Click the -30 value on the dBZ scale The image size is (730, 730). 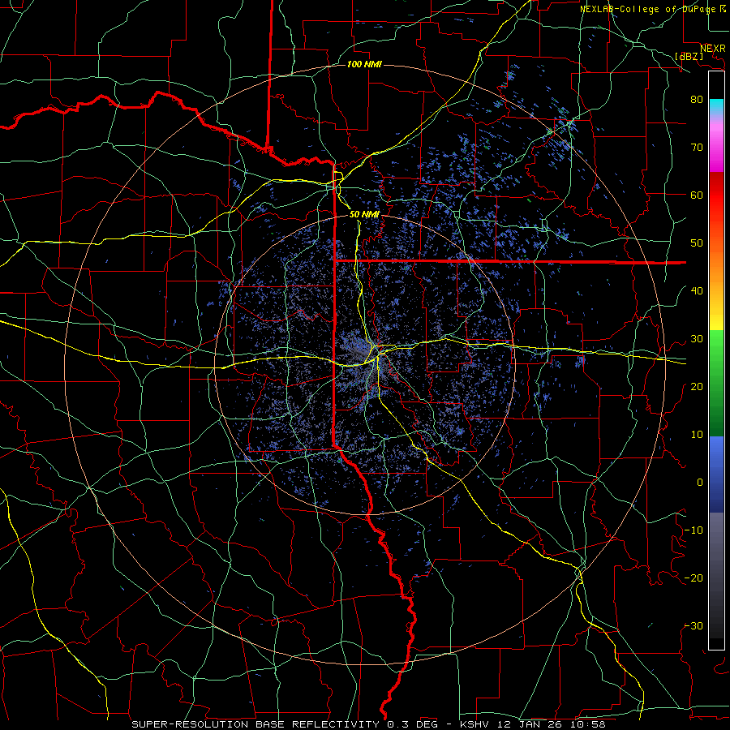click(693, 625)
